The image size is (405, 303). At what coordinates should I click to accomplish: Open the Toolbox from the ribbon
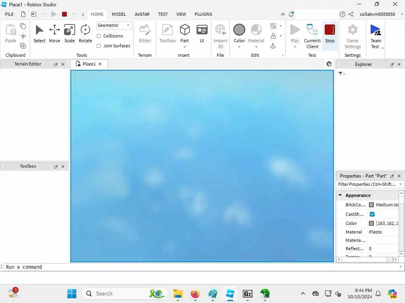[x=167, y=34]
